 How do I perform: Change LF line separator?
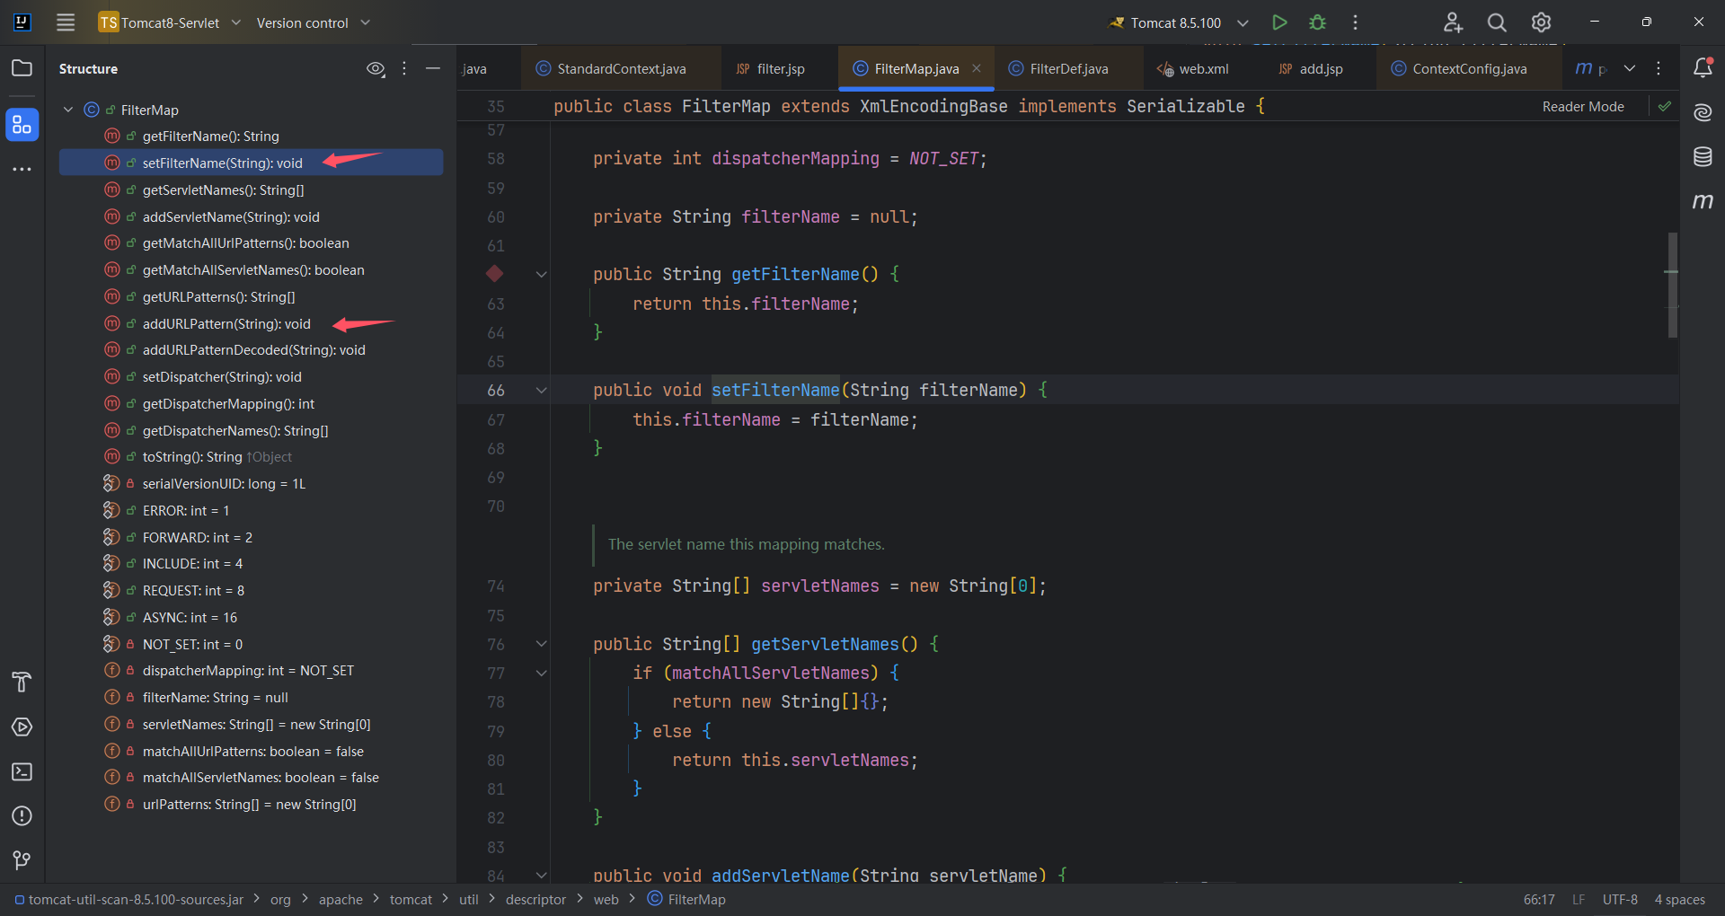(x=1579, y=899)
